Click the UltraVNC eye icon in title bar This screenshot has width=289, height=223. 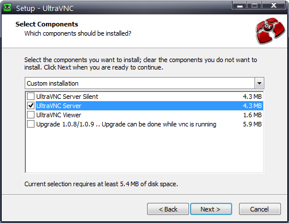coord(7,7)
